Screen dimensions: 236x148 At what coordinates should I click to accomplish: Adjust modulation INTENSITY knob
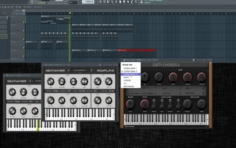click(187, 104)
